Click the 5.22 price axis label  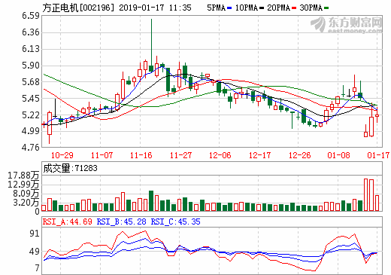click(31, 115)
